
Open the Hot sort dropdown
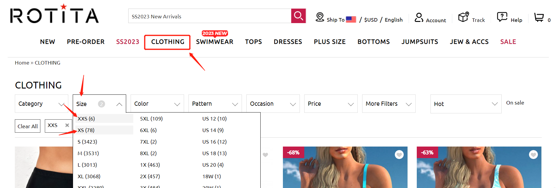[465, 104]
